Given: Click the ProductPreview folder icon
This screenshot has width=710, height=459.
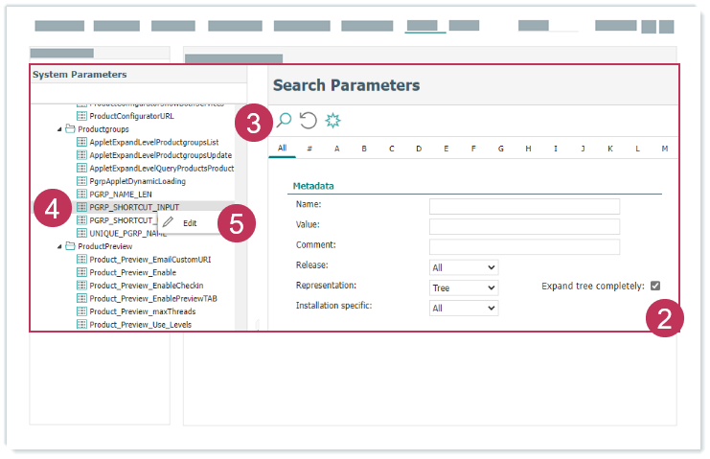Looking at the screenshot, I should point(70,246).
